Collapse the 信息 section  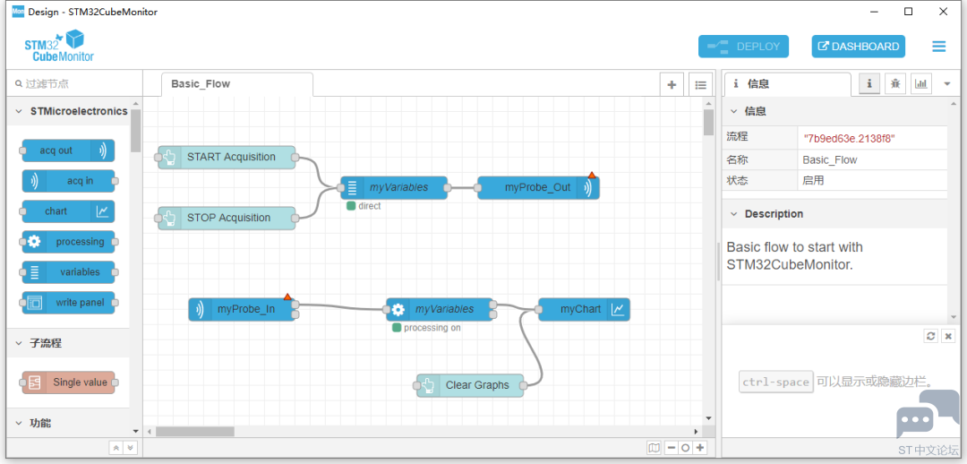(834, 112)
